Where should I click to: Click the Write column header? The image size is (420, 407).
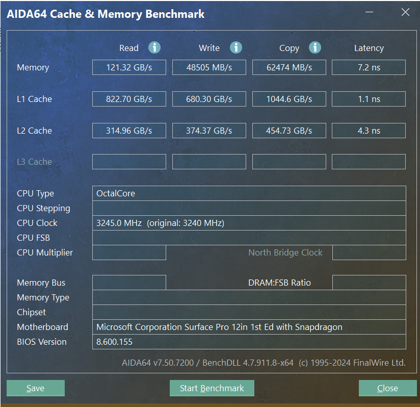pos(209,48)
